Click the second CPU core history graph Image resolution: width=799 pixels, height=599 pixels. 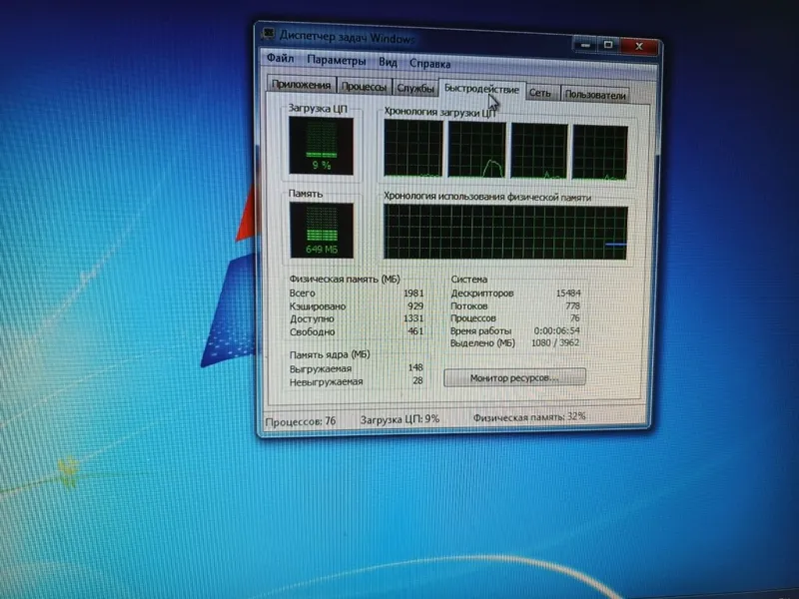click(477, 150)
